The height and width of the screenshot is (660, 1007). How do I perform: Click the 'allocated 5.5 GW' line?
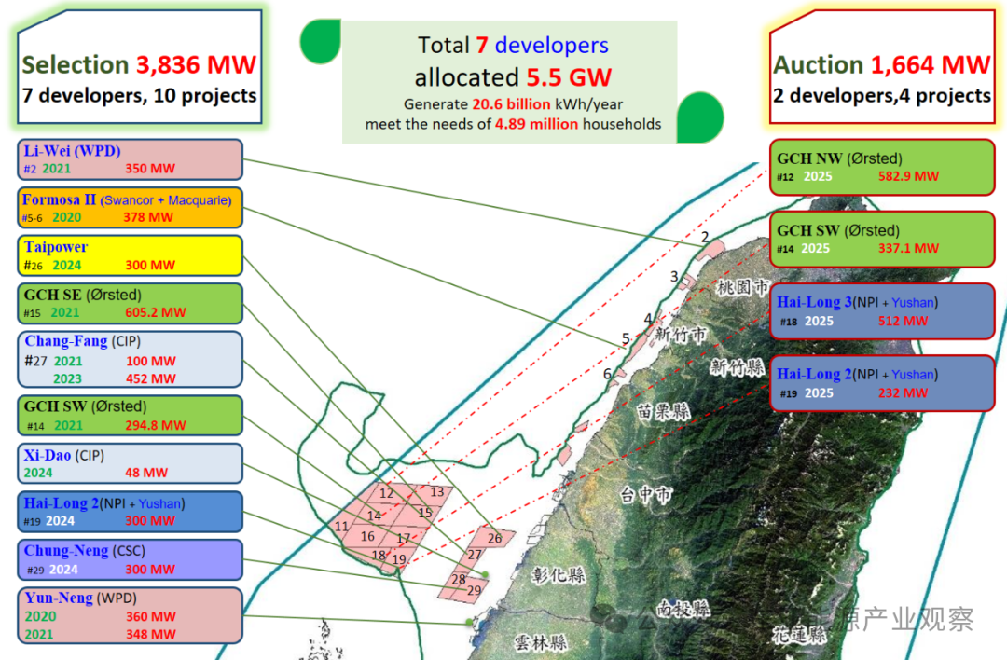(513, 77)
